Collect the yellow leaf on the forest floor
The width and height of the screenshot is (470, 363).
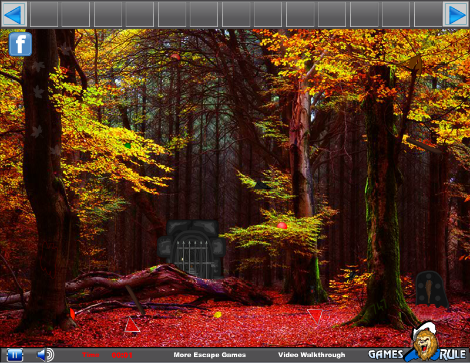coord(217,314)
